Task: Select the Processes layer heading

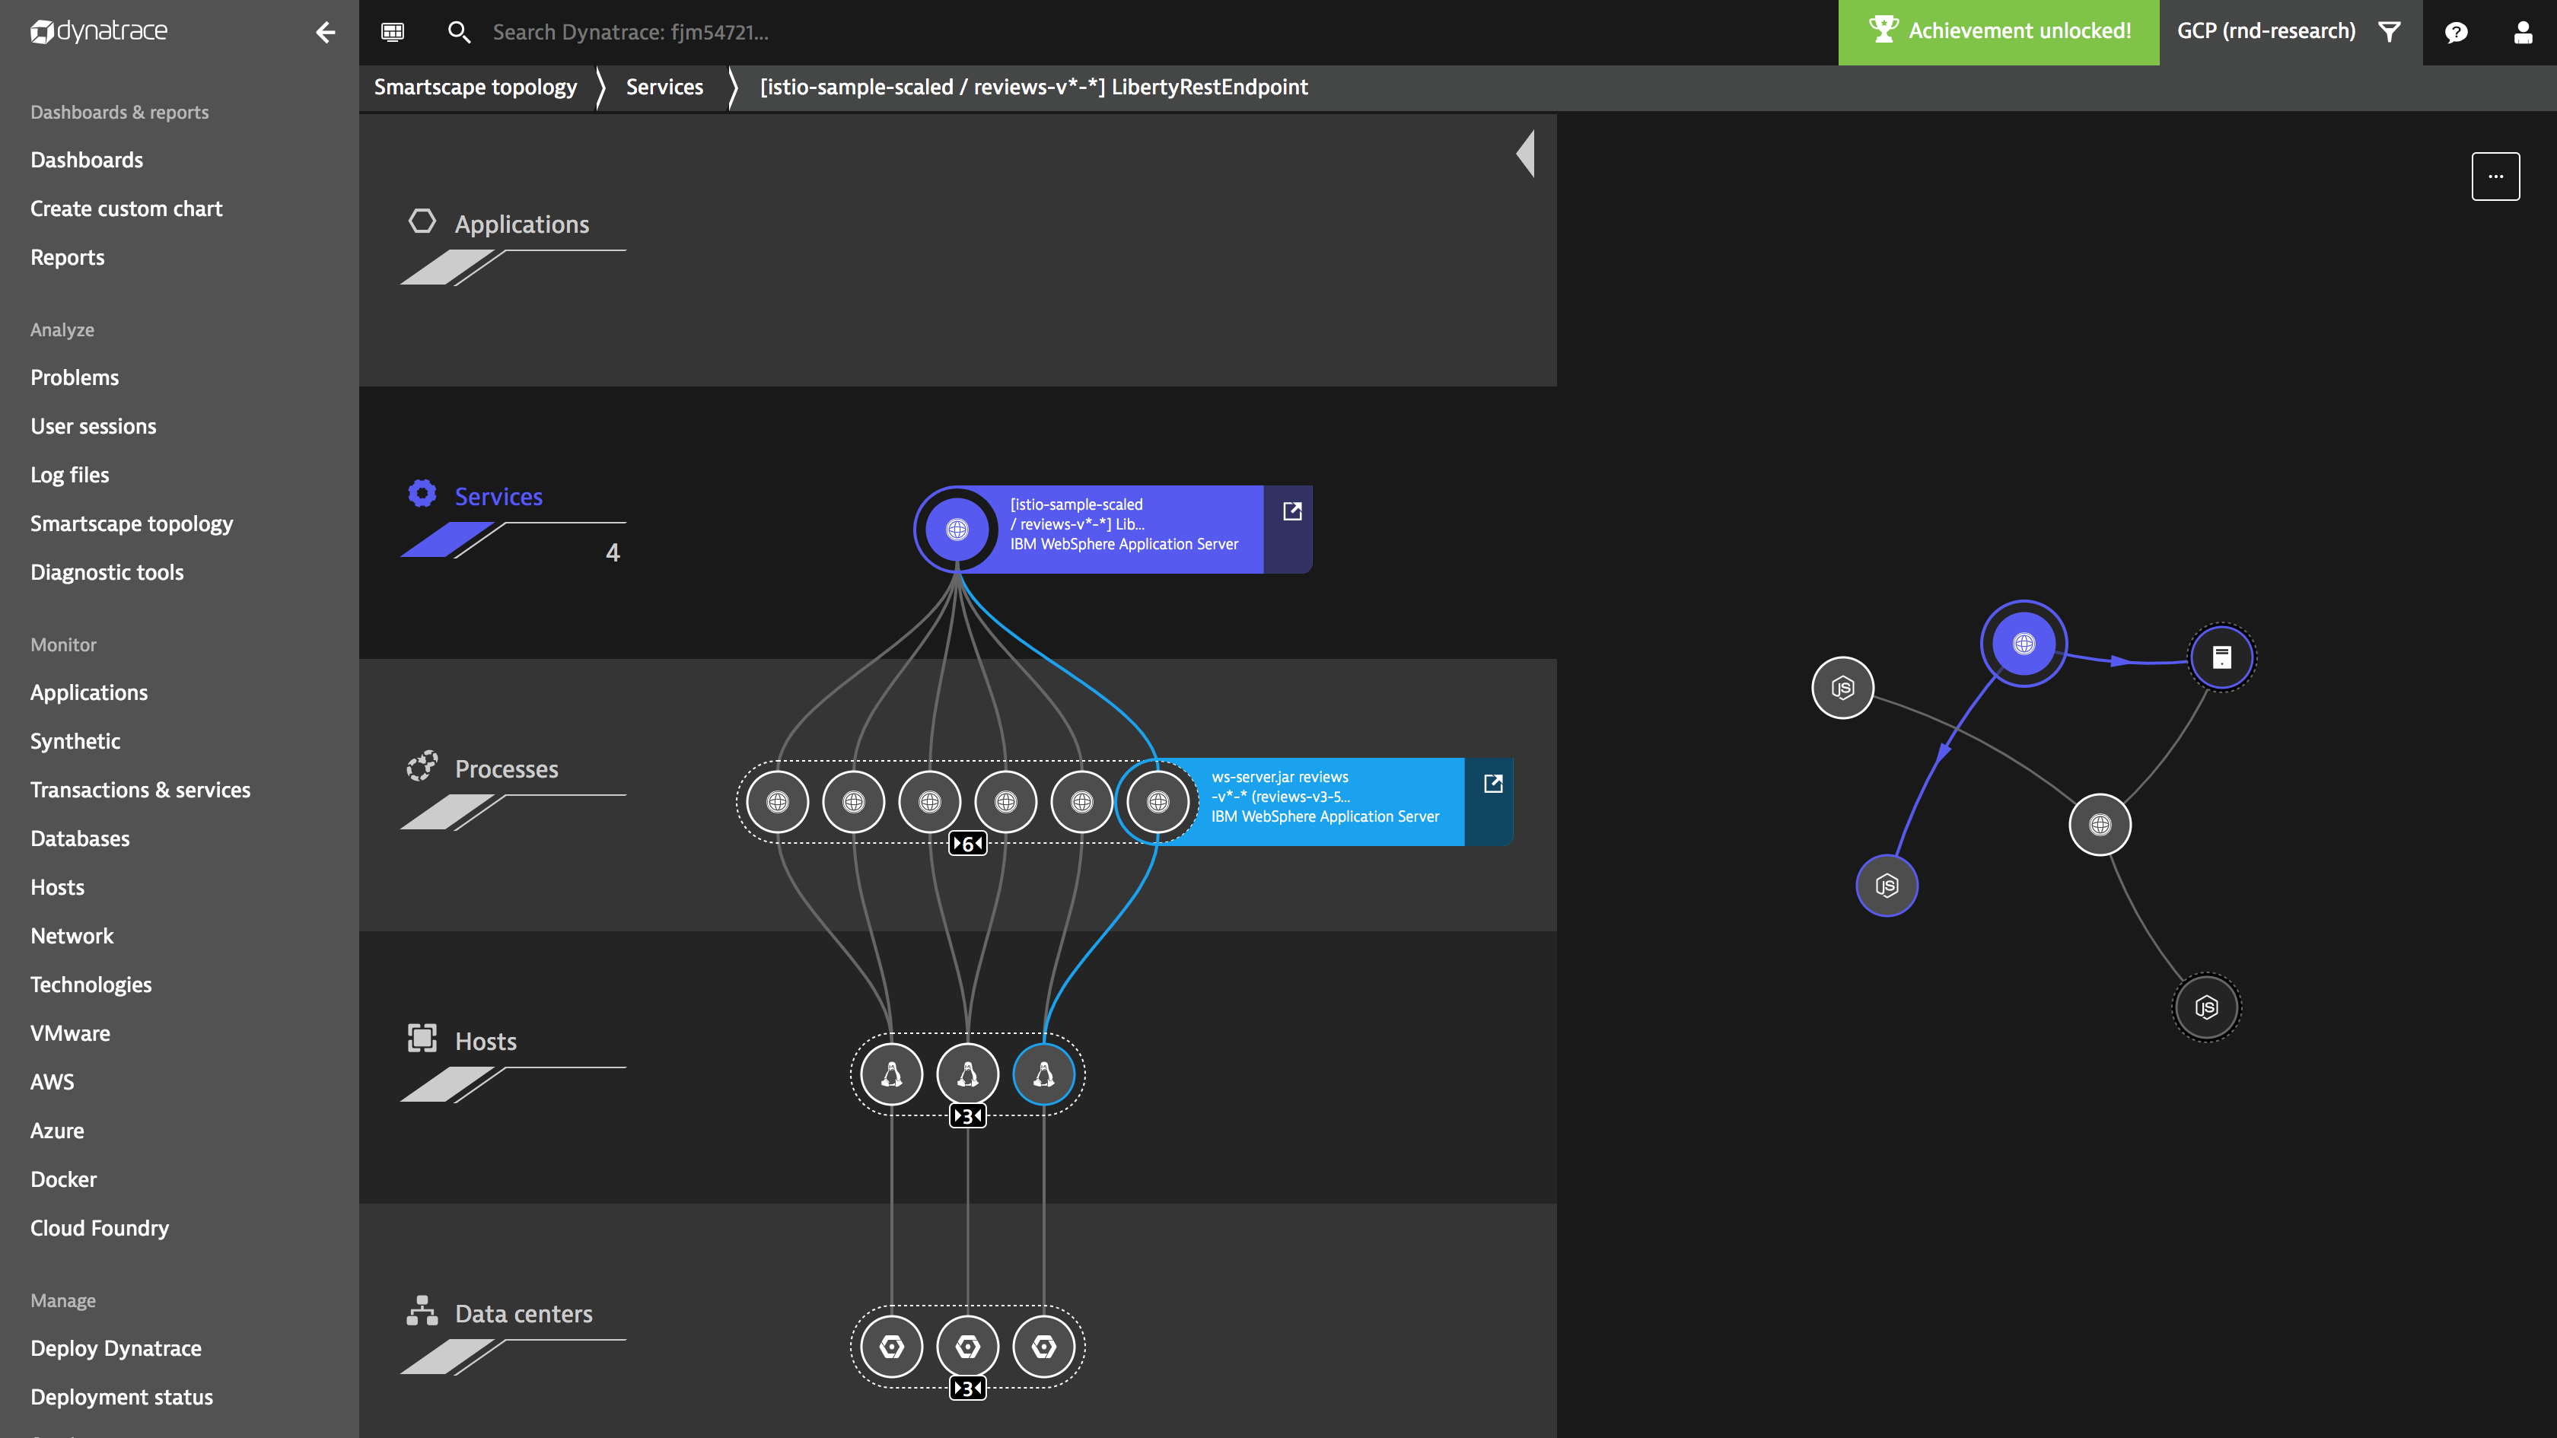Action: tap(506, 769)
